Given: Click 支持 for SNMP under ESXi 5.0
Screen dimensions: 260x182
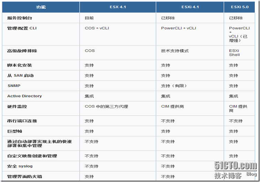Looking at the screenshot, I should [x=233, y=86].
